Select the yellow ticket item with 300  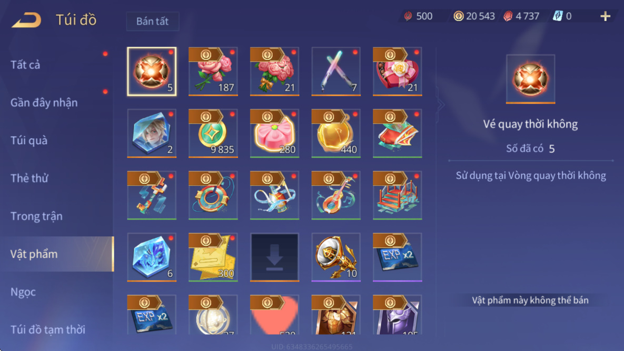[213, 257]
